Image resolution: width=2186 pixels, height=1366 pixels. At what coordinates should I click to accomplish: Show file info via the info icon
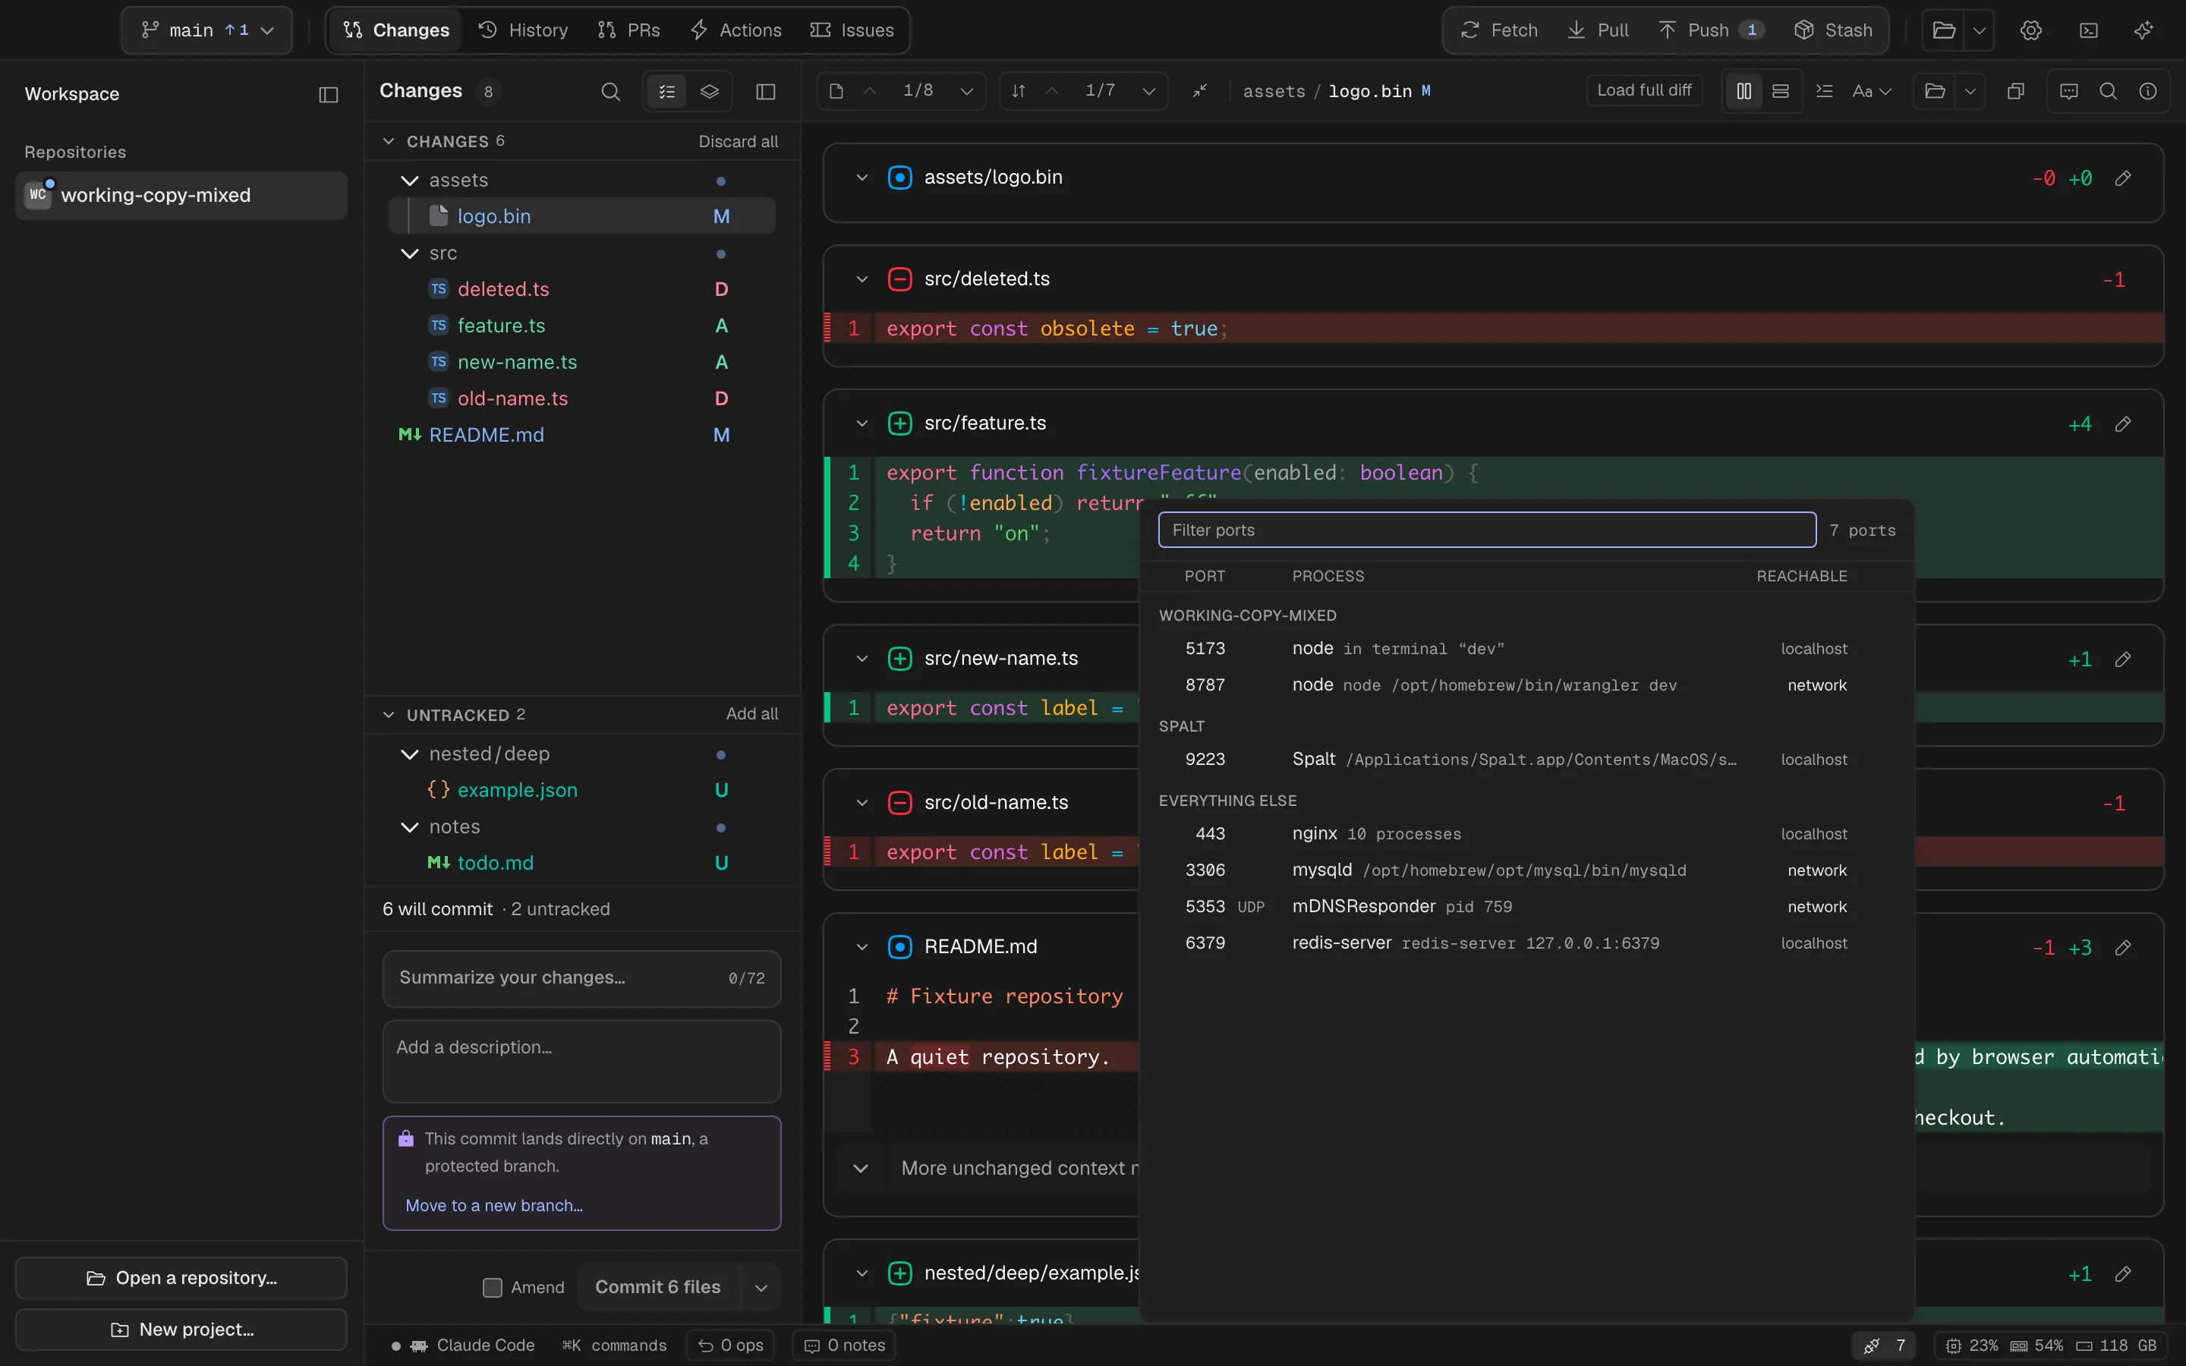2148,91
